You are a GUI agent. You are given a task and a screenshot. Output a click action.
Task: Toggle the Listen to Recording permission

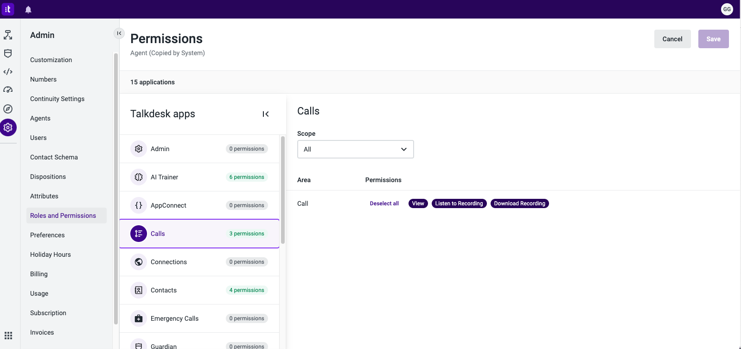click(459, 203)
